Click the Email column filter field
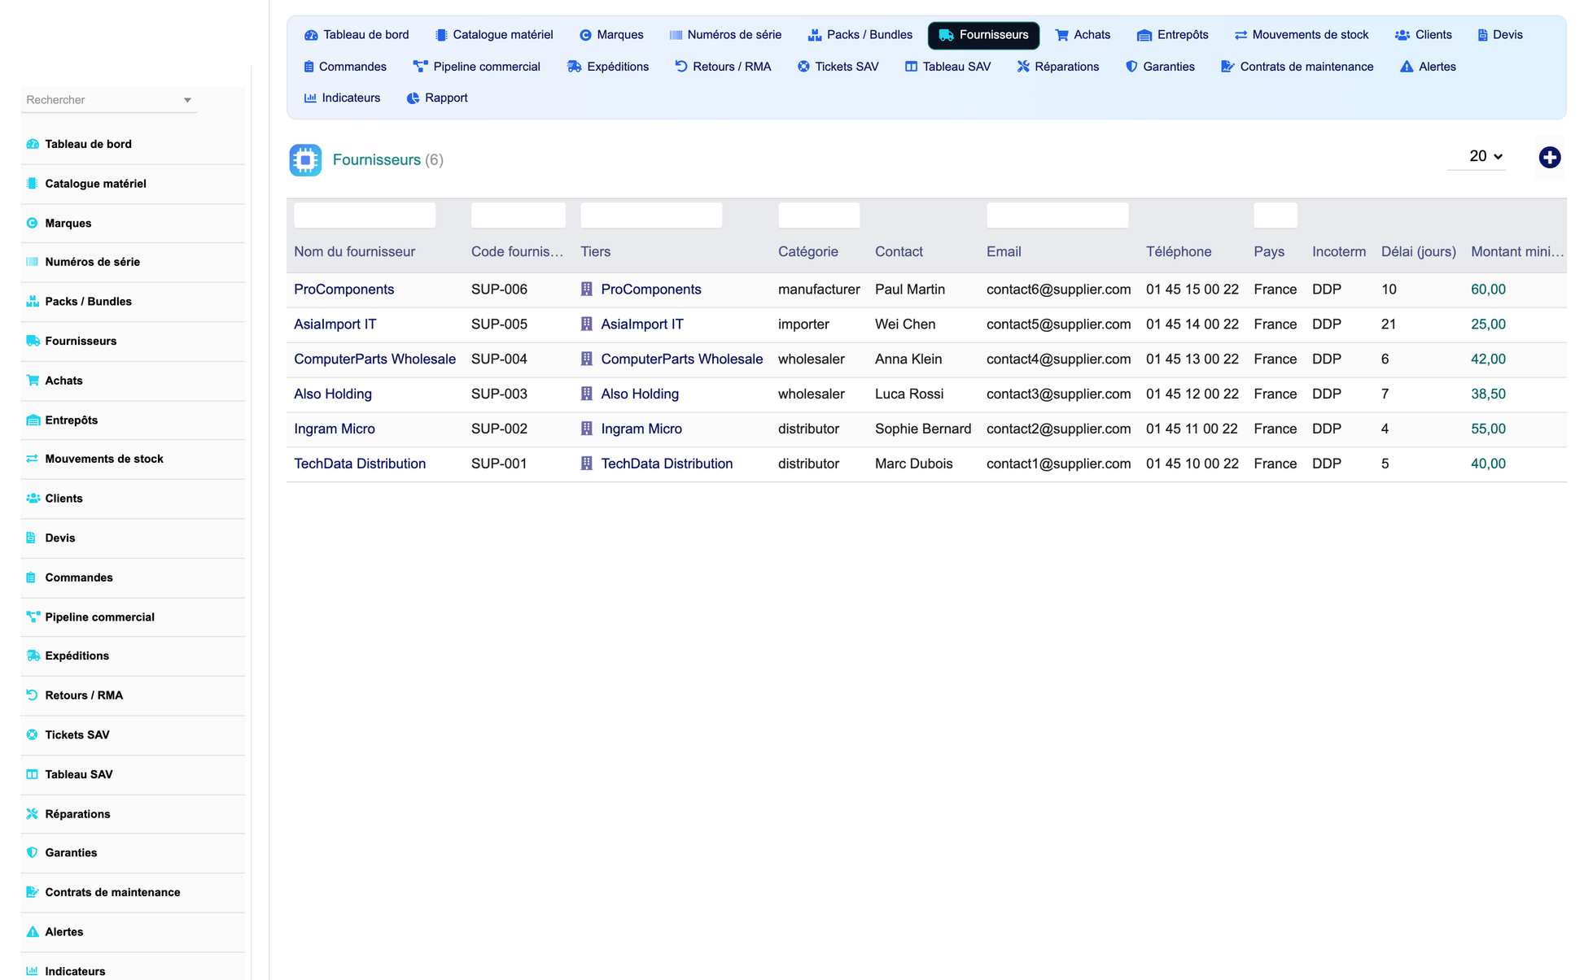1584x980 pixels. pos(1057,216)
